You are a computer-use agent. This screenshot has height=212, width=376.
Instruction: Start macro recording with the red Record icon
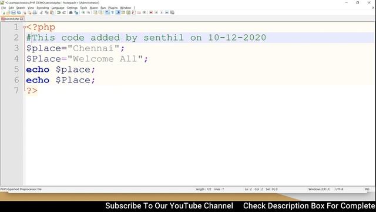(151, 12)
